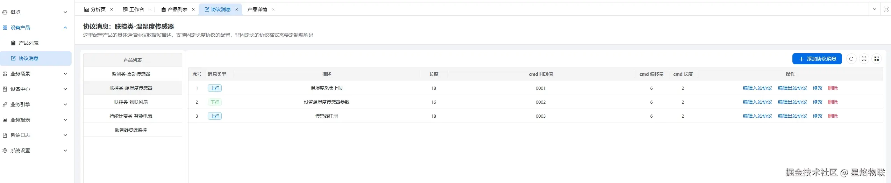This screenshot has height=183, width=891.
Task: Open the tab bar dropdown chevron
Action: click(x=875, y=9)
